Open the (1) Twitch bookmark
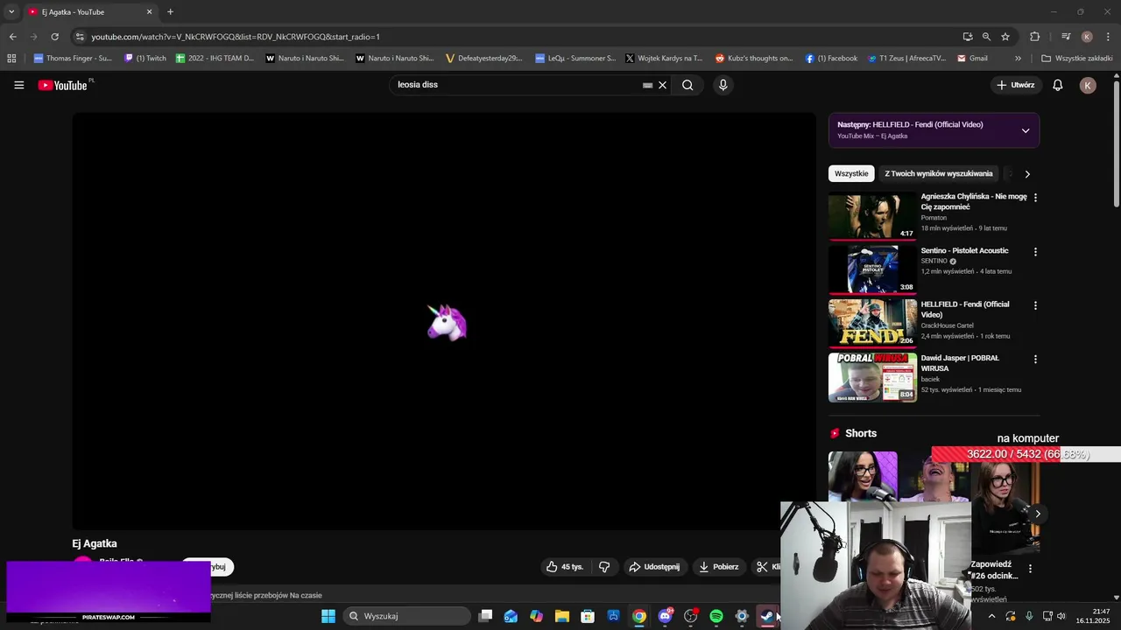 [x=145, y=59]
